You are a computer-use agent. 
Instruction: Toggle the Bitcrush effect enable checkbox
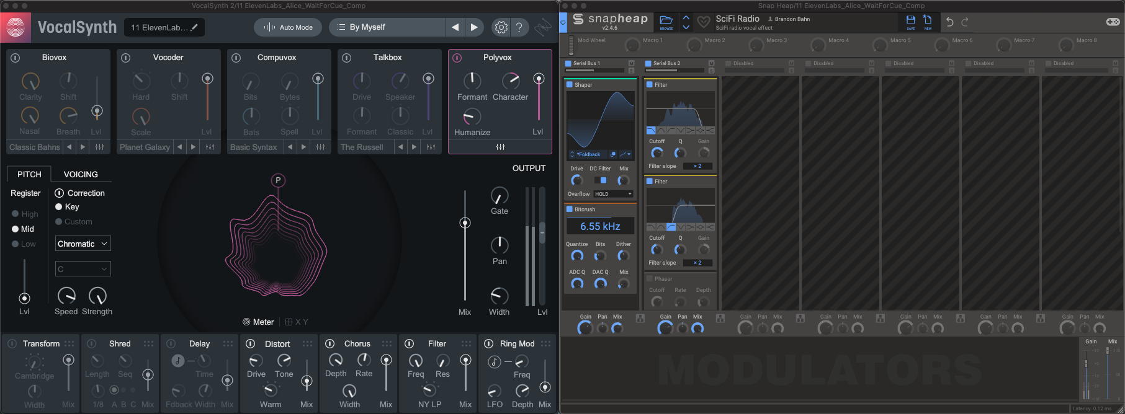point(570,209)
